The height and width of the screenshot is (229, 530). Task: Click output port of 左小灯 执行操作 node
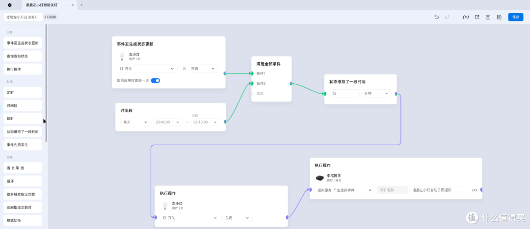click(x=287, y=217)
